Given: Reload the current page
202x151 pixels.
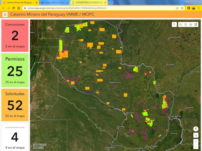Looking at the screenshot, I should pos(13,8).
